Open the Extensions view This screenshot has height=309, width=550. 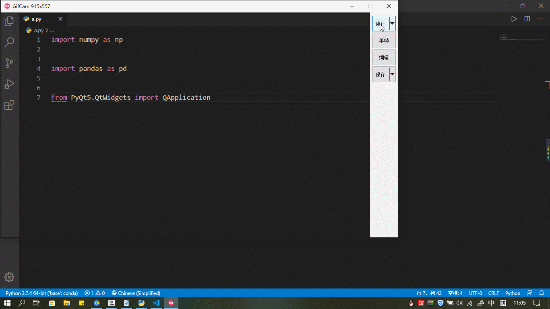(x=9, y=105)
